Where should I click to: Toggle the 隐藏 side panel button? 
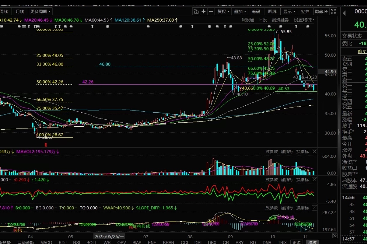[x=321, y=11]
